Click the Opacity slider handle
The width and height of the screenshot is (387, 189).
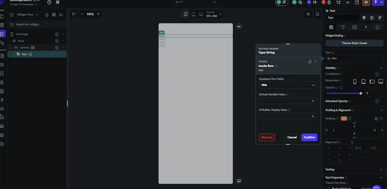point(361,93)
